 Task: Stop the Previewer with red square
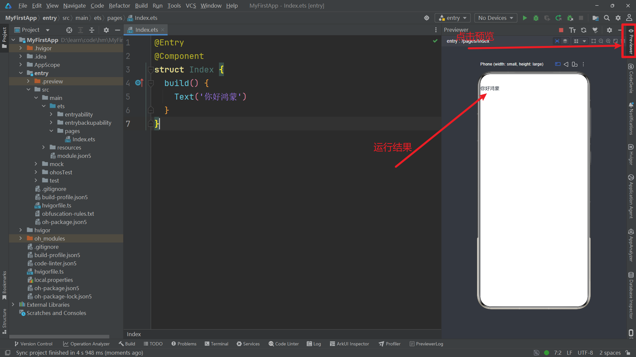(561, 30)
